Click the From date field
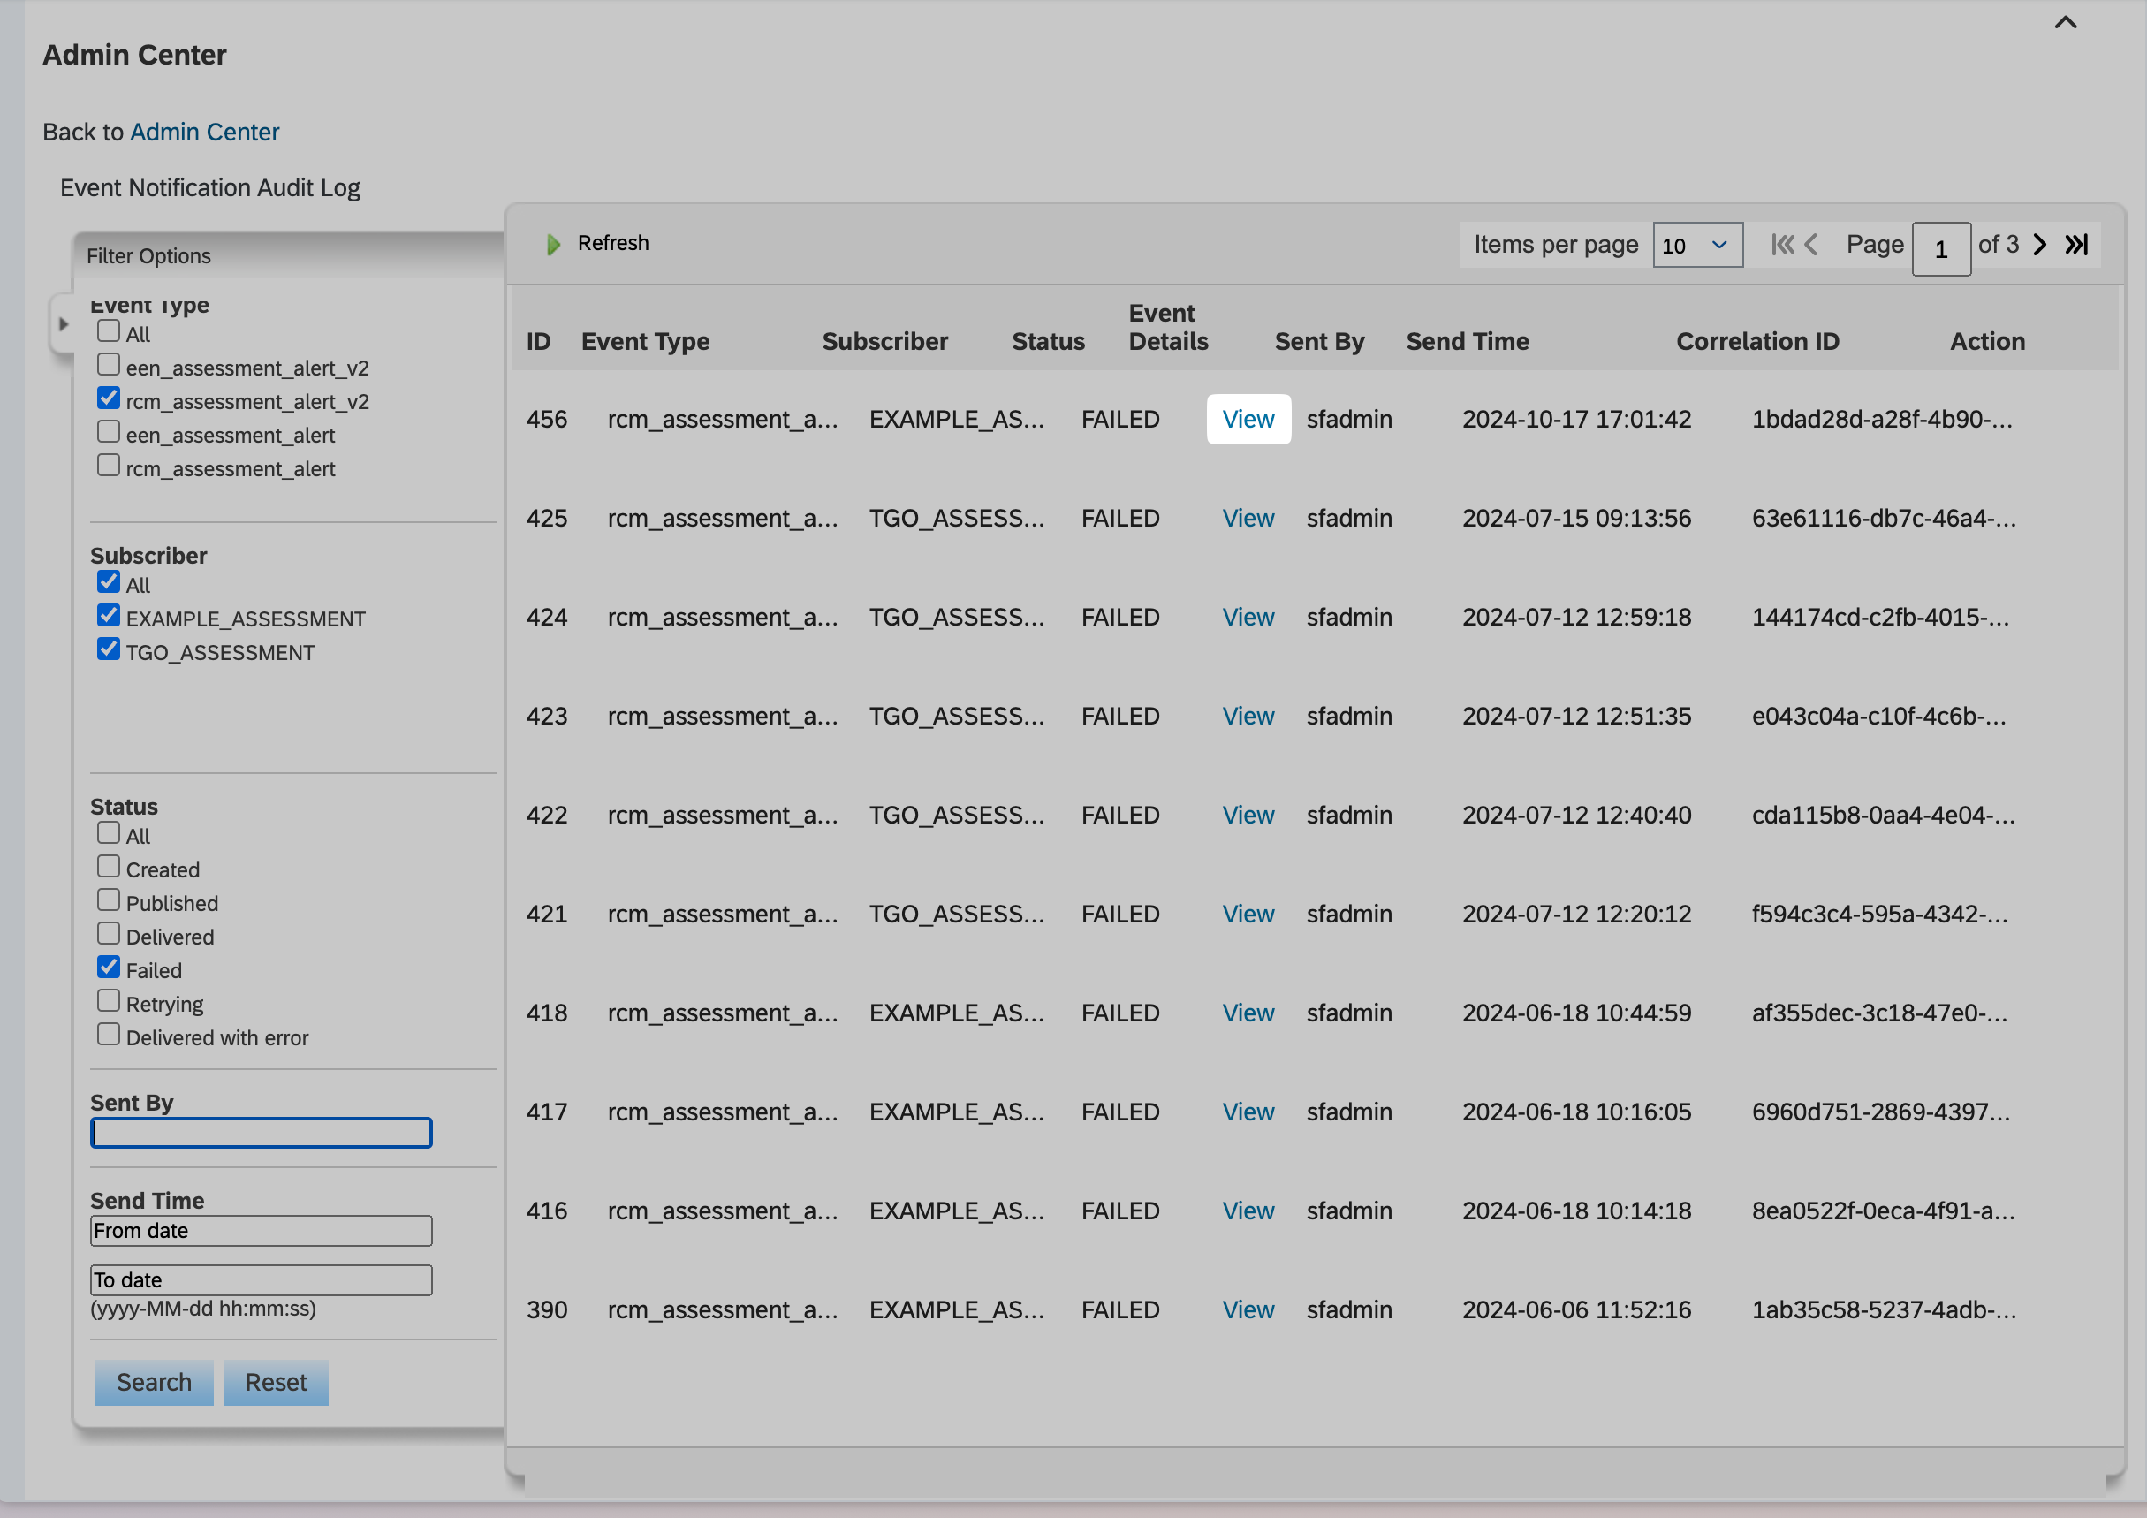Viewport: 2147px width, 1518px height. click(x=261, y=1231)
